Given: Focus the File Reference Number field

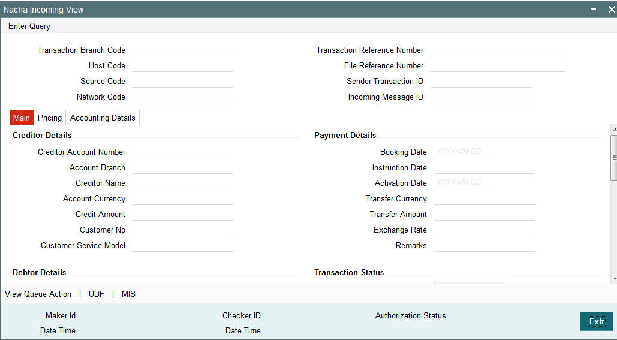Looking at the screenshot, I should (498, 66).
